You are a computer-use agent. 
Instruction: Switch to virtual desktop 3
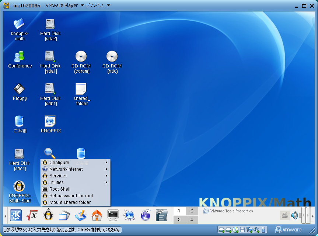click(179, 219)
